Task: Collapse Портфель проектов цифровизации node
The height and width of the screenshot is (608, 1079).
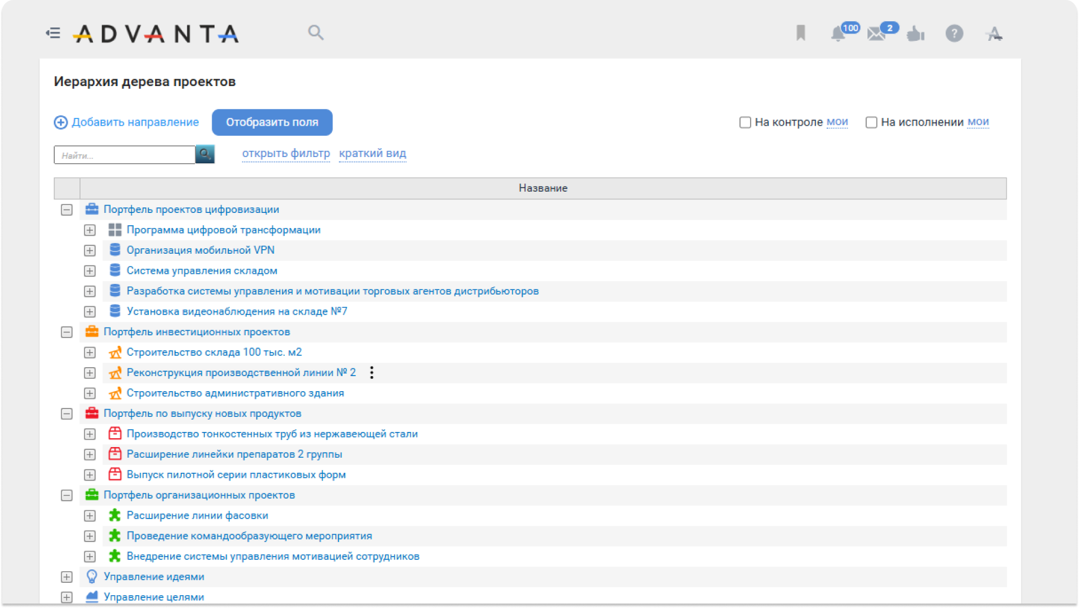Action: (67, 210)
